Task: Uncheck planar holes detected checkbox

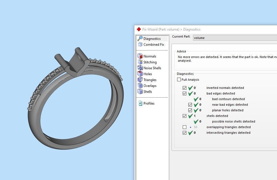Action: [190, 110]
